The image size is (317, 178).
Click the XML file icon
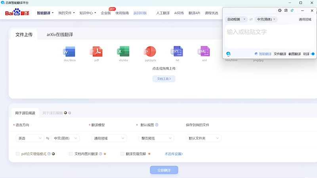[x=204, y=51]
